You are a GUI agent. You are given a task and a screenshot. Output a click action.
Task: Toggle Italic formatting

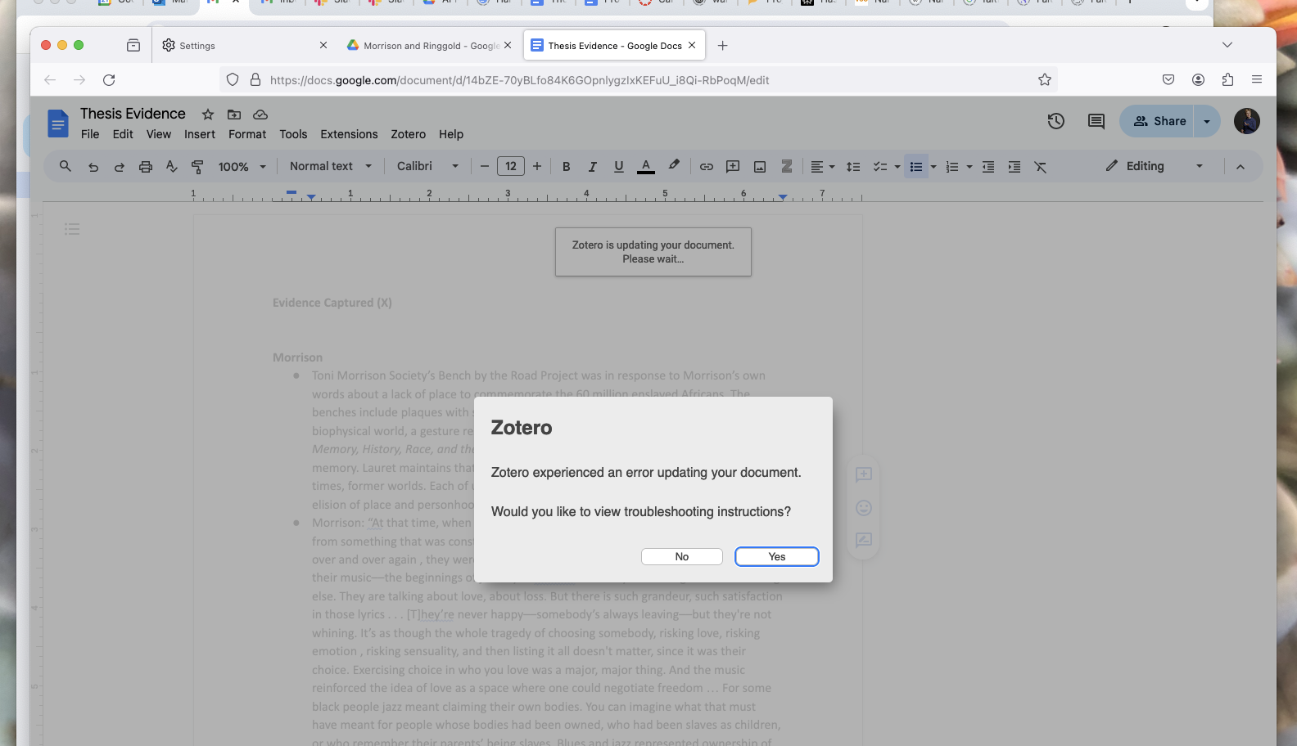point(592,167)
